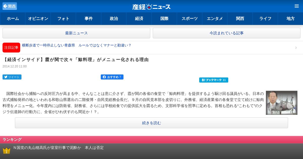Screen dimensions: 303x159
Task: Open the 政治 tab
Action: tap(114, 19)
